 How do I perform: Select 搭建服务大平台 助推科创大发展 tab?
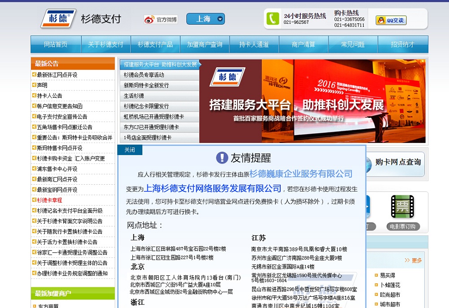(160, 65)
